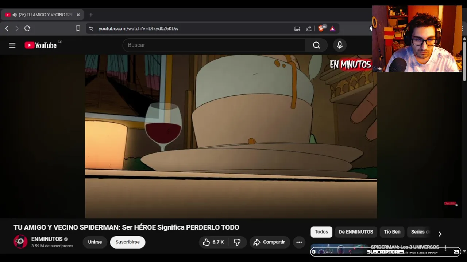467x262 pixels.
Task: Open the cast/install screen icon in address bar
Action: click(297, 28)
